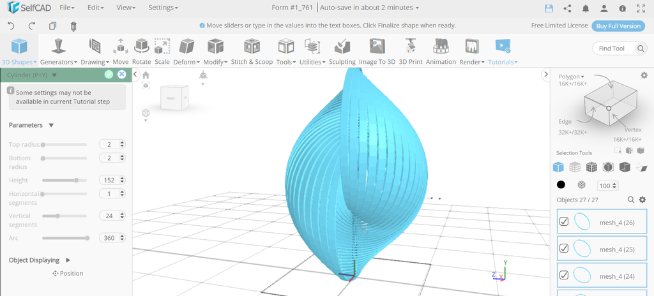Open the Utilities dropdown

click(x=312, y=52)
